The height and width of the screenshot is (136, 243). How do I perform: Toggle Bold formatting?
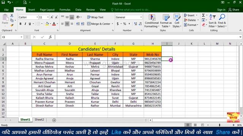click(x=21, y=24)
